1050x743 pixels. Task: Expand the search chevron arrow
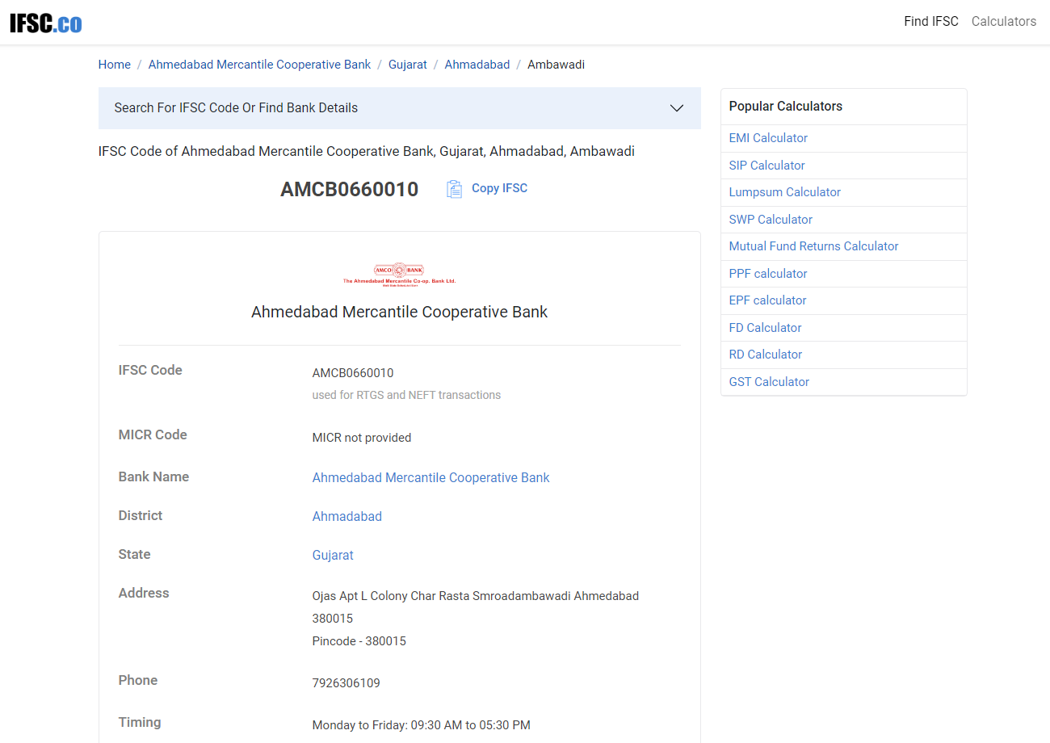click(x=677, y=108)
